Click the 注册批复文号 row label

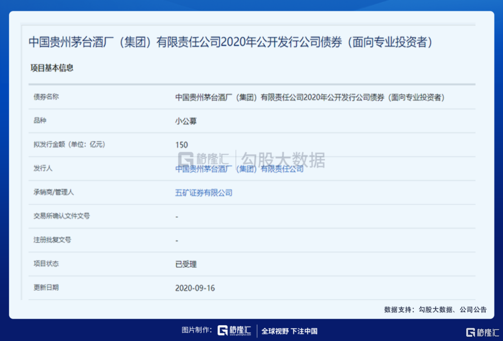point(52,240)
